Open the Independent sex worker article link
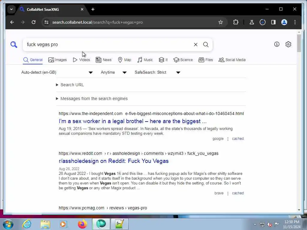 click(x=133, y=121)
